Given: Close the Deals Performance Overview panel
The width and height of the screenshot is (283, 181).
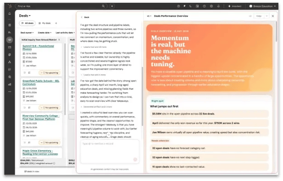Looking at the screenshot, I should point(273,16).
